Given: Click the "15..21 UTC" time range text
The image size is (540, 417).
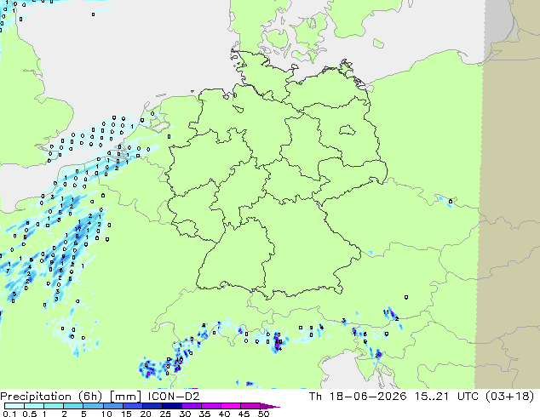Looking at the screenshot, I should [x=446, y=397].
